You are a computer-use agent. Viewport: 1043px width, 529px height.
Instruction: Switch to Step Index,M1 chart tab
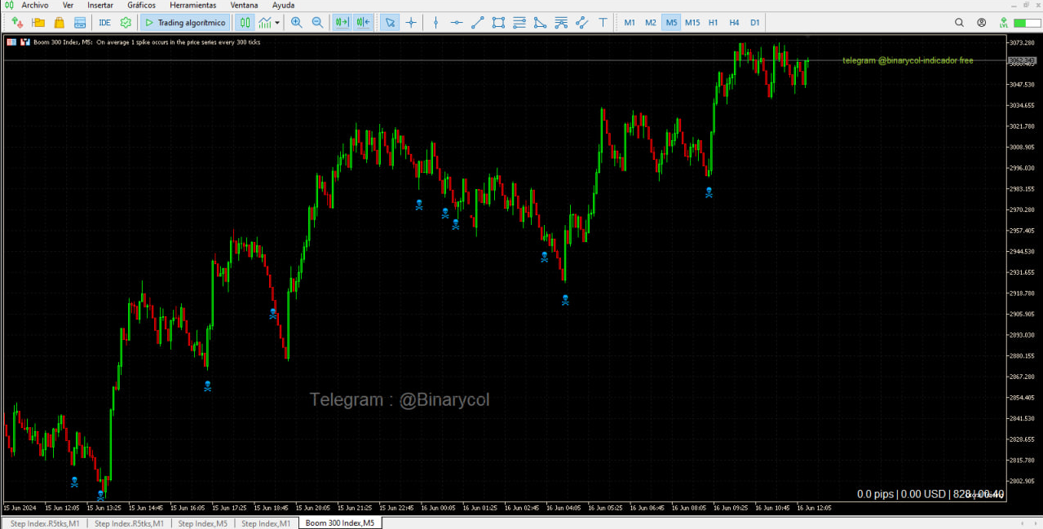click(x=266, y=523)
